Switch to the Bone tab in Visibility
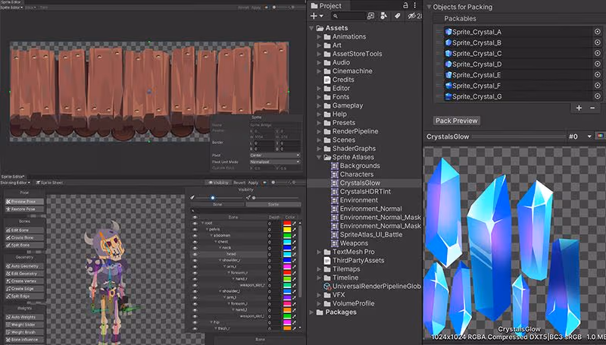The image size is (606, 345). [216, 204]
